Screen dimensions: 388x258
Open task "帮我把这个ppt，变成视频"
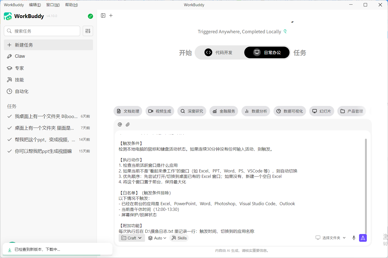click(x=48, y=139)
